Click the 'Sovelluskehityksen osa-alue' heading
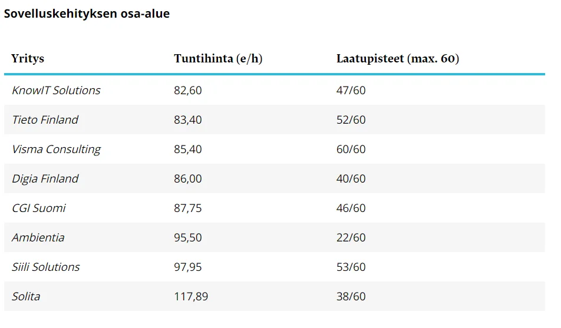The image size is (561, 328). [x=87, y=14]
